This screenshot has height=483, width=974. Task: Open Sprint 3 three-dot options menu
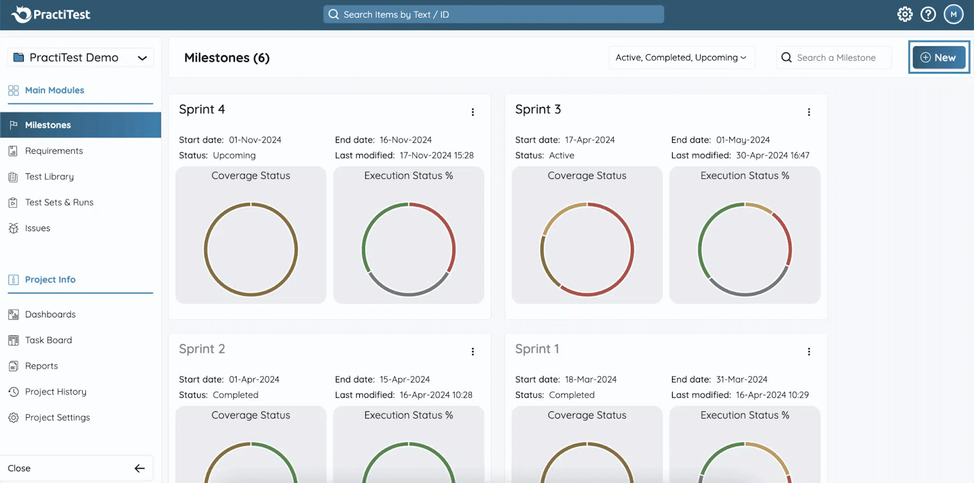click(808, 112)
